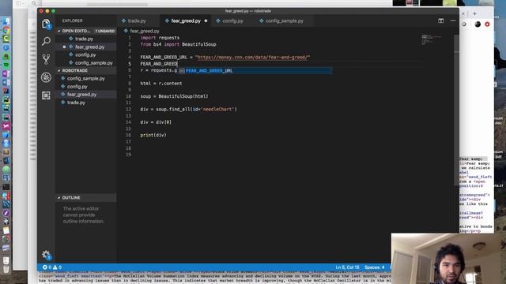Viewport: 506px width, 284px height.
Task: Click the Ln 5, Col 15 status item
Action: click(347, 267)
